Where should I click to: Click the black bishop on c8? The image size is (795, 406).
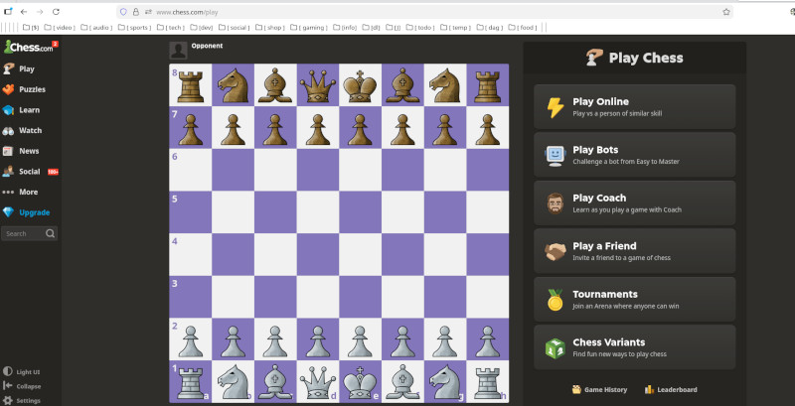pos(275,84)
